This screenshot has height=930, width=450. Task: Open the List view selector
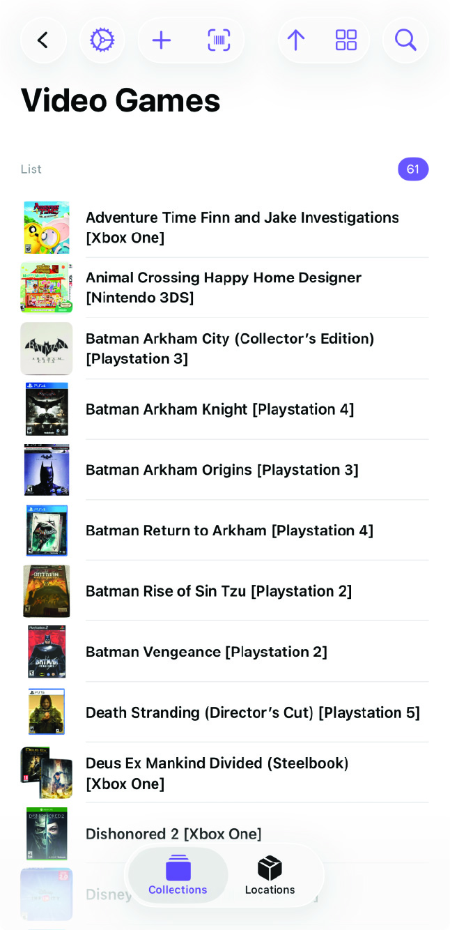31,169
